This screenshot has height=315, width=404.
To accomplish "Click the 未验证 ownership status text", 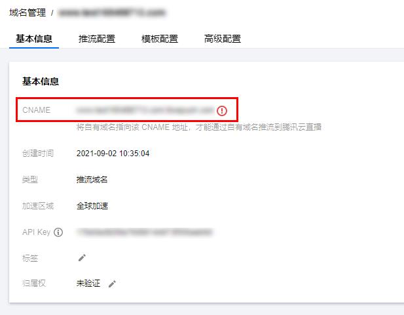I will [x=88, y=283].
